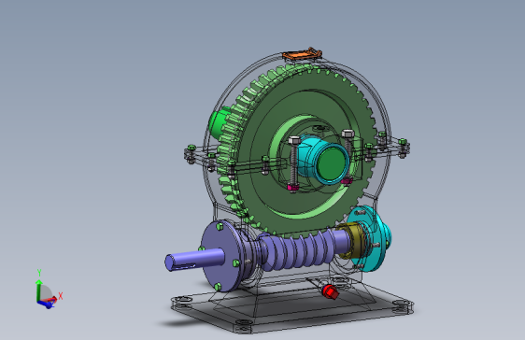Pick the purple round end cap flange
The height and width of the screenshot is (340, 525).
point(221,256)
